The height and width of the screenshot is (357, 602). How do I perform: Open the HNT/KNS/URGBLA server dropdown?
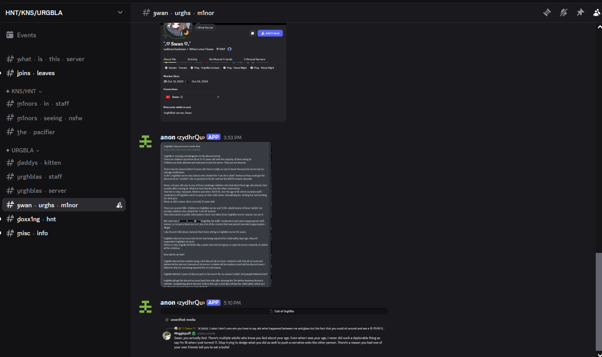pos(64,12)
